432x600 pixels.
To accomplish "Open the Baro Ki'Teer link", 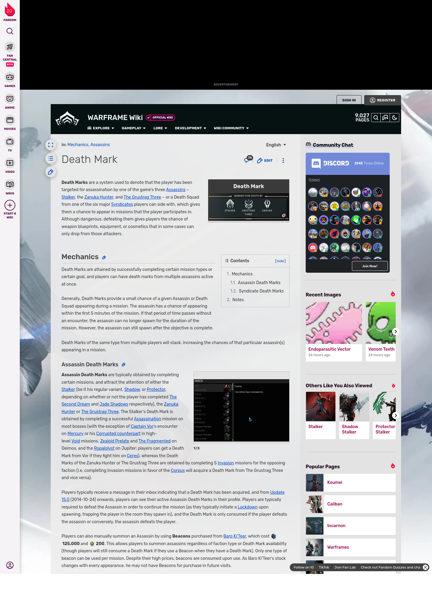I will (235, 536).
